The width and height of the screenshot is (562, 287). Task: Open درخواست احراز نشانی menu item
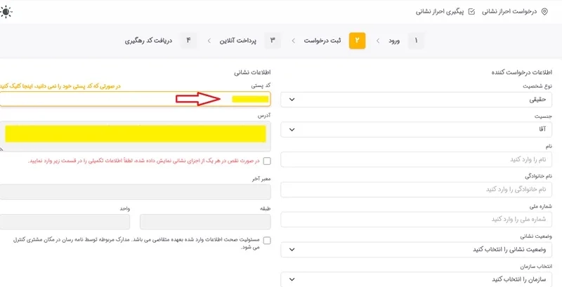point(509,12)
